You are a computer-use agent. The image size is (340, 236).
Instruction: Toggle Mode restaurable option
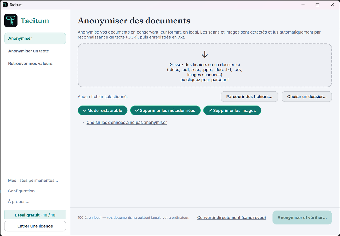click(103, 110)
